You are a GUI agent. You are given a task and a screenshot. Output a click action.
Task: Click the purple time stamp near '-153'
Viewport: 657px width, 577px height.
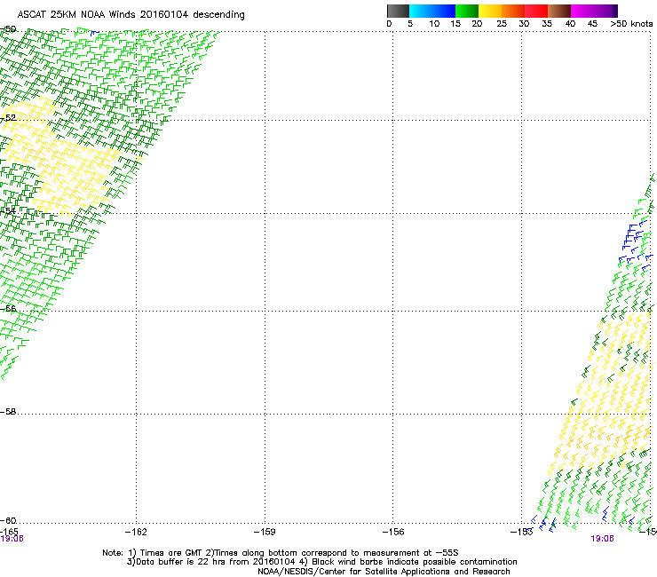(x=602, y=539)
